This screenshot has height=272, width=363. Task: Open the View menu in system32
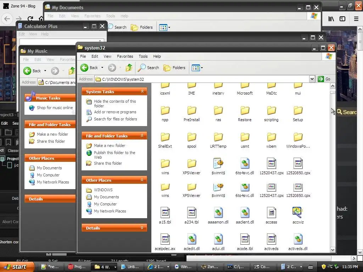(107, 56)
